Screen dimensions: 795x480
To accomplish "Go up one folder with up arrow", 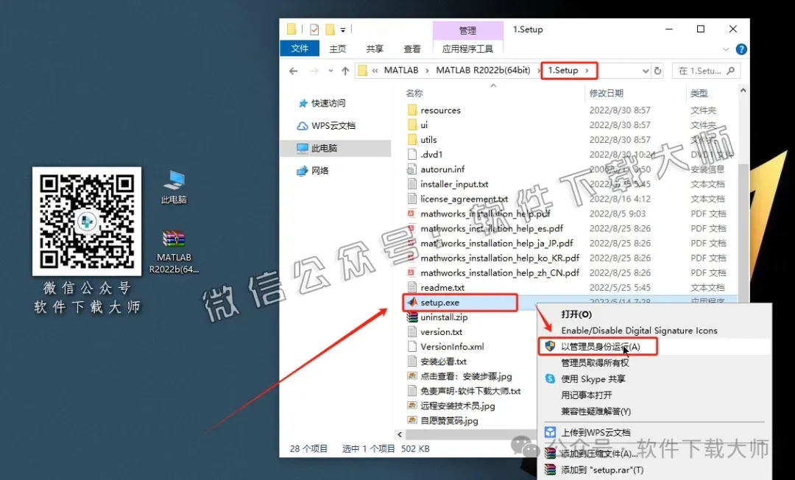I will (345, 71).
